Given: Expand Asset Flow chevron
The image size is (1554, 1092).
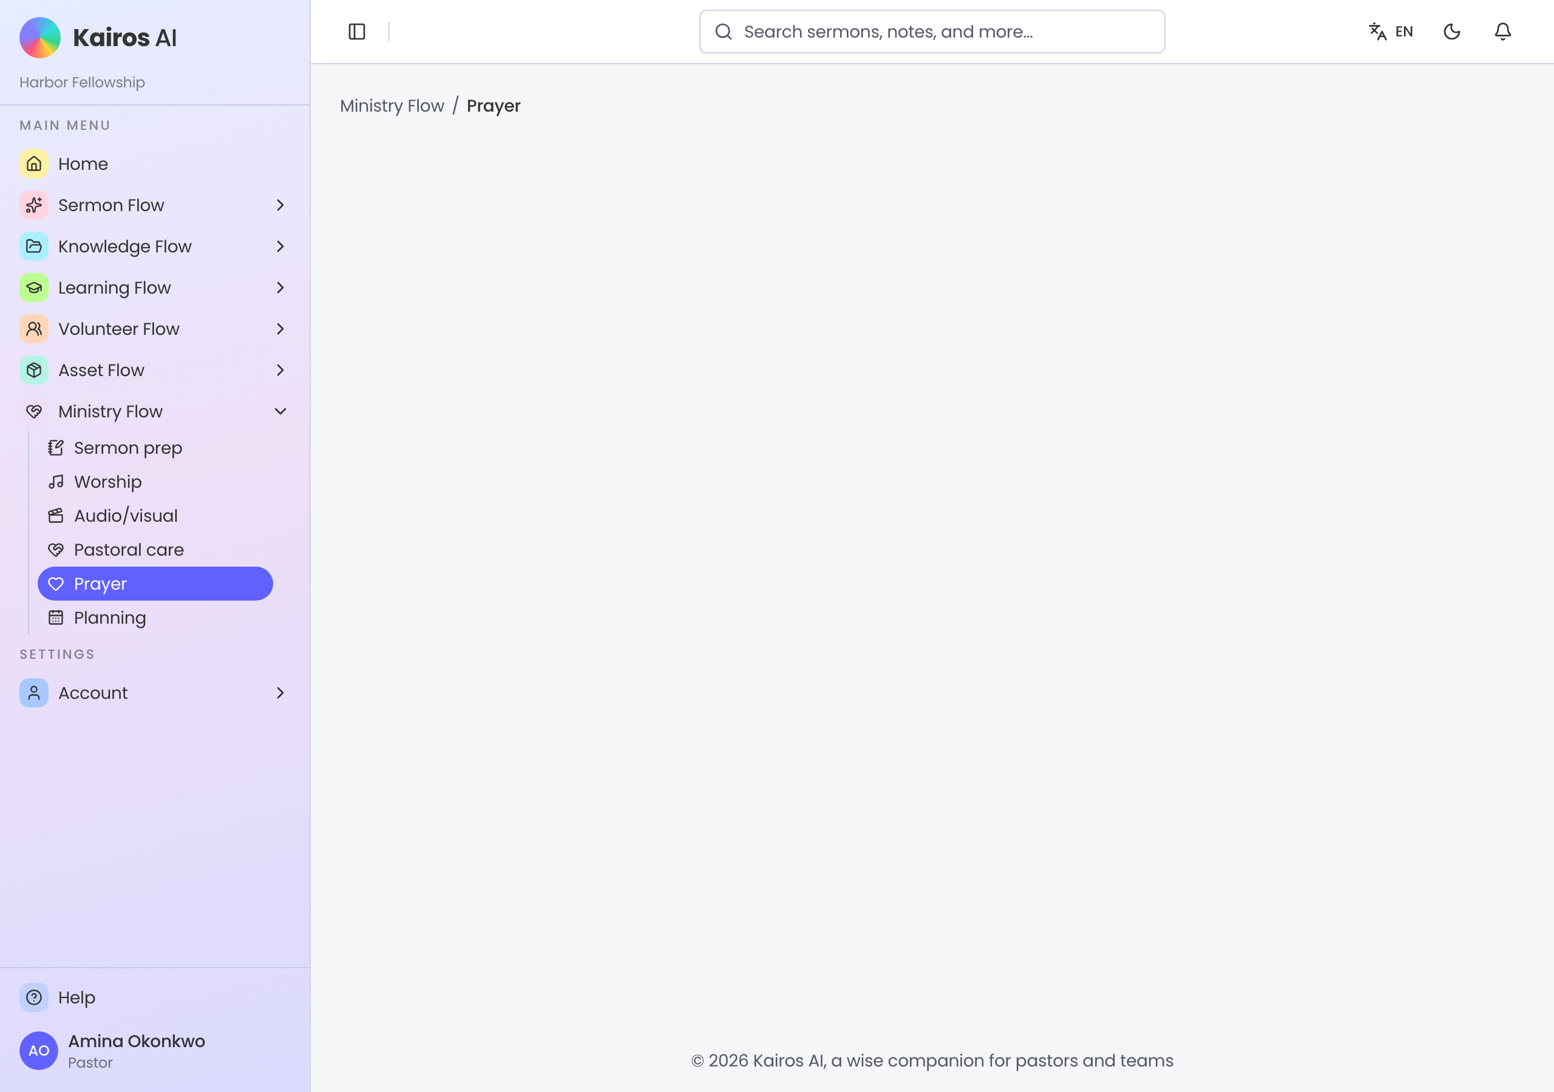Looking at the screenshot, I should click(280, 370).
